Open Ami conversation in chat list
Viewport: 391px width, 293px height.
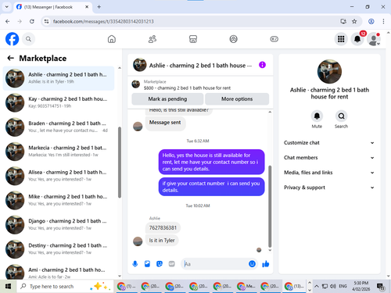tap(59, 272)
